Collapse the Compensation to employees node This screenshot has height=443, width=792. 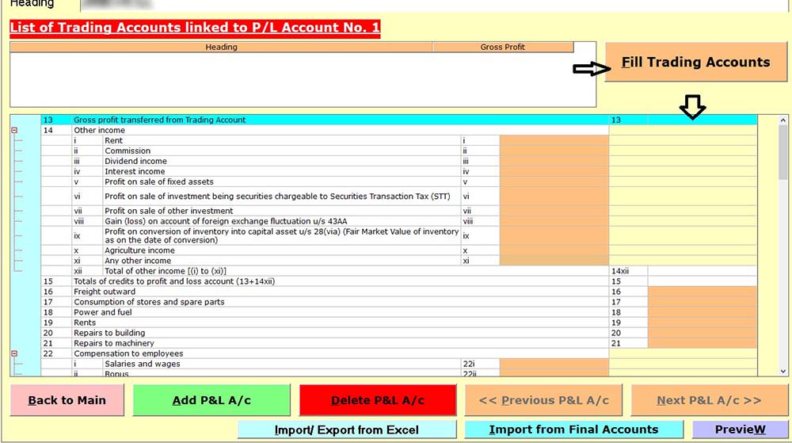13,353
